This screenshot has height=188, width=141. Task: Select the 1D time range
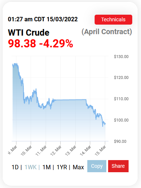point(15,167)
